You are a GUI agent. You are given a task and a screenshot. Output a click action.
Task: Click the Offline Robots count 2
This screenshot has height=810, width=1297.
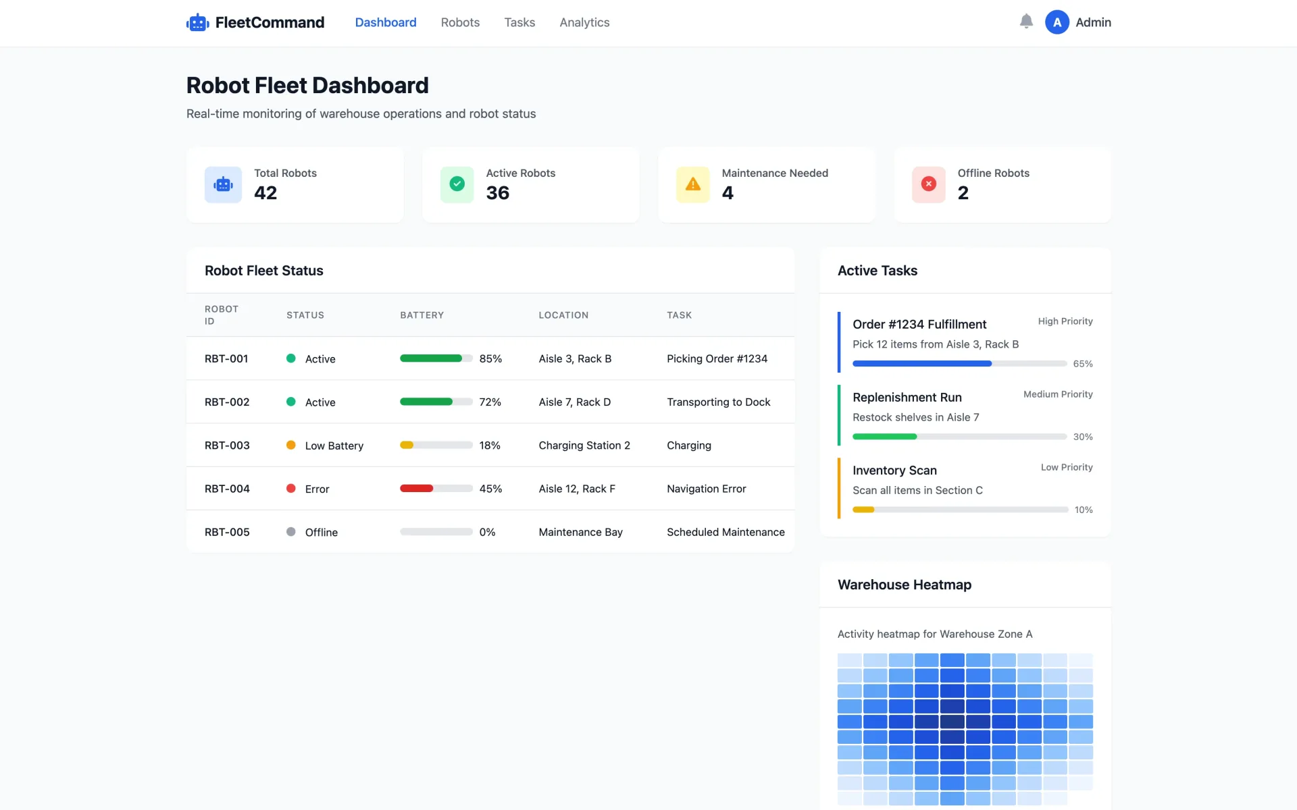(x=963, y=193)
